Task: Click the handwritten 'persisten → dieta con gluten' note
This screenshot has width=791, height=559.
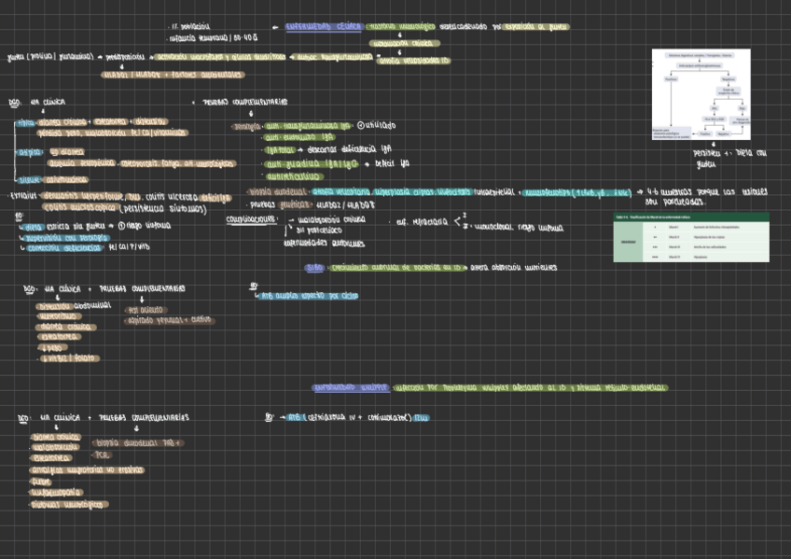Action: (729, 158)
